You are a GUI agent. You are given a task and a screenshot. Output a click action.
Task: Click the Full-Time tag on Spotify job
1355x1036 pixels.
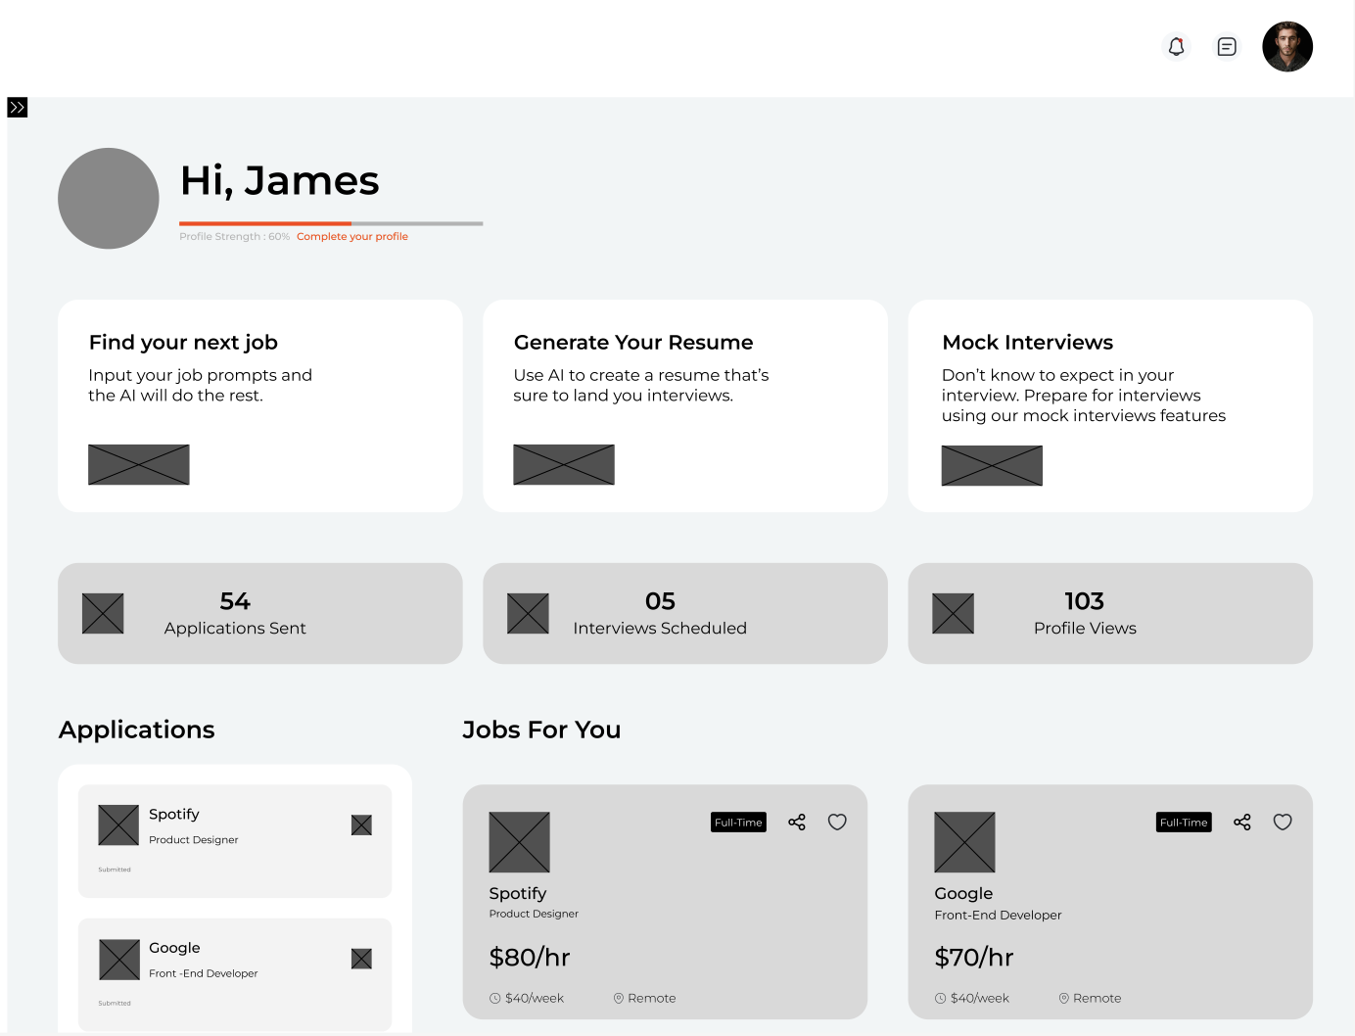point(738,823)
